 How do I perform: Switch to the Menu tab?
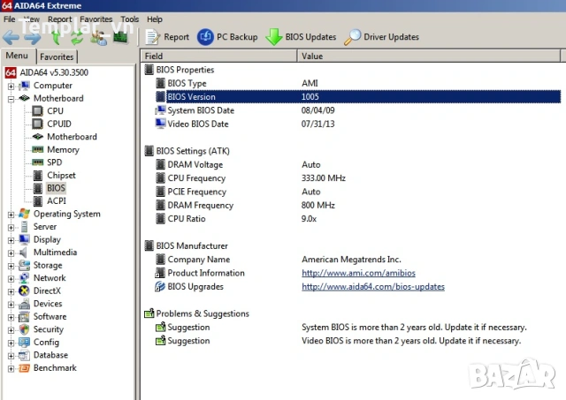17,56
